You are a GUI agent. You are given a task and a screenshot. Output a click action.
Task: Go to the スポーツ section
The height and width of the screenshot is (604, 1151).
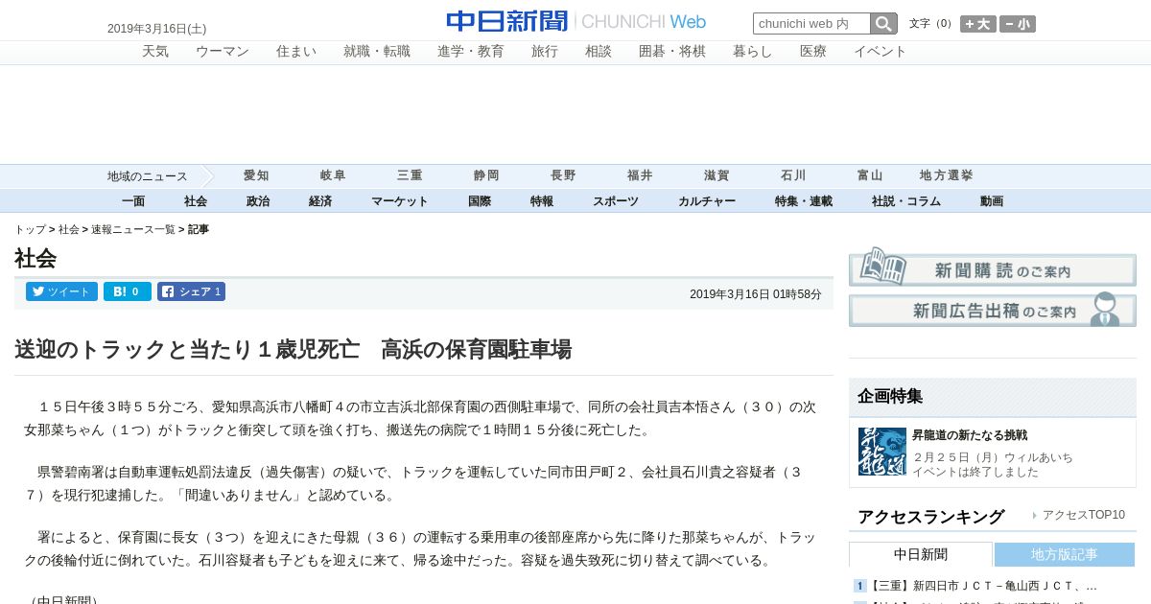click(x=616, y=201)
